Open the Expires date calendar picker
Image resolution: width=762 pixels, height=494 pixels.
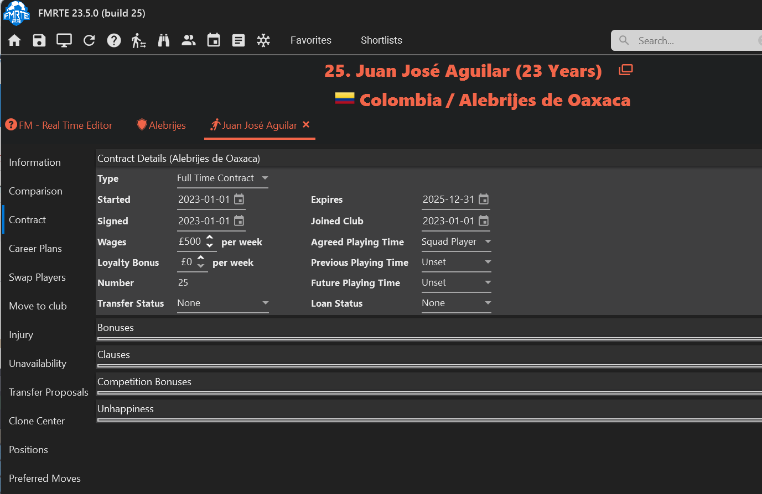coord(484,199)
